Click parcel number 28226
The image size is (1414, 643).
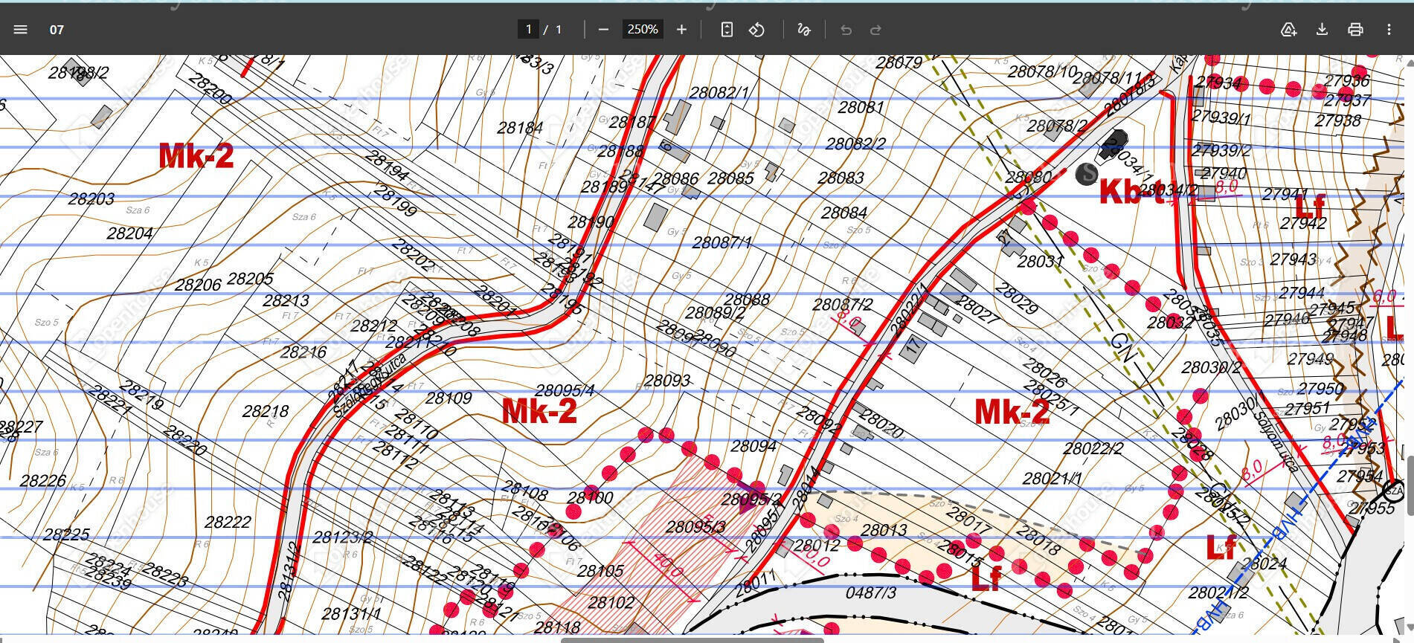tap(43, 480)
